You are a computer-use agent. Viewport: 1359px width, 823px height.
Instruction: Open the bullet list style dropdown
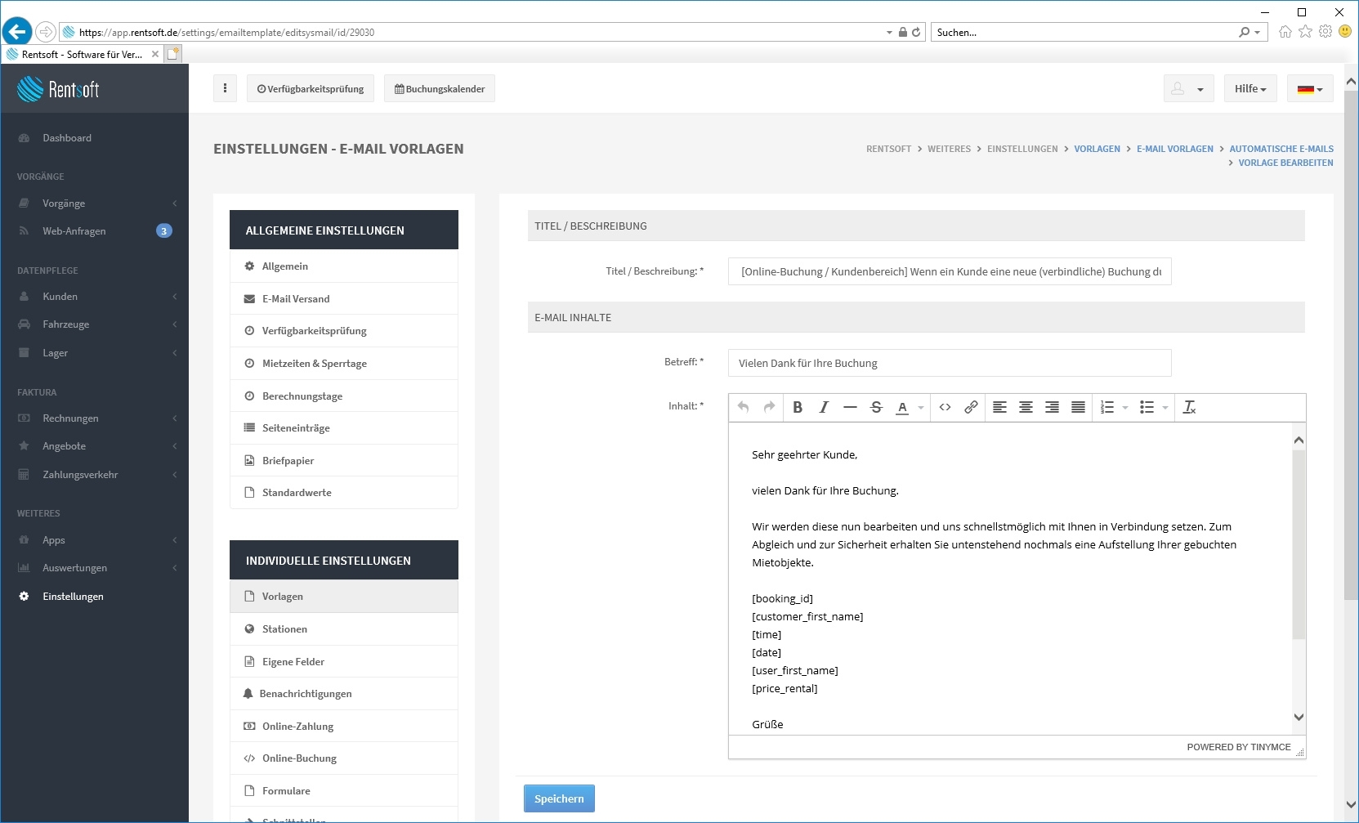click(x=1165, y=407)
